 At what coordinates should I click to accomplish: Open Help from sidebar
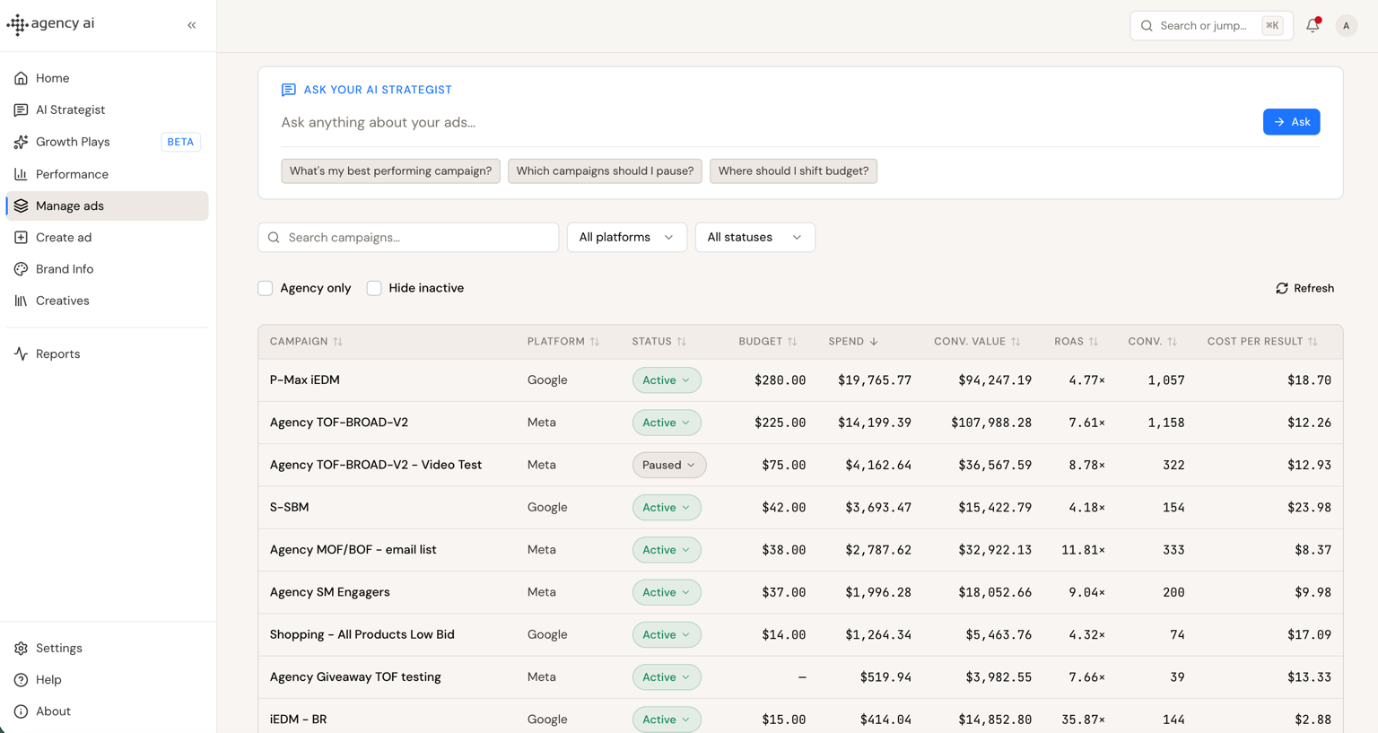pyautogui.click(x=107, y=680)
